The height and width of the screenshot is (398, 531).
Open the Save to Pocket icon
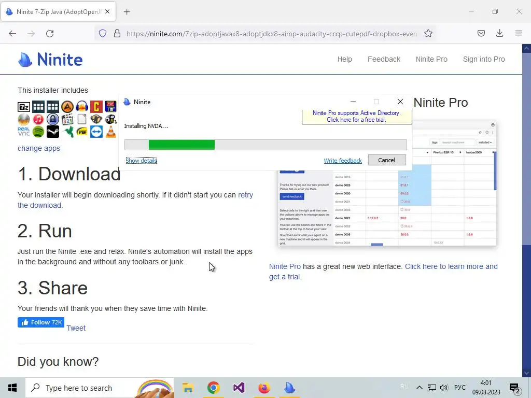(481, 33)
